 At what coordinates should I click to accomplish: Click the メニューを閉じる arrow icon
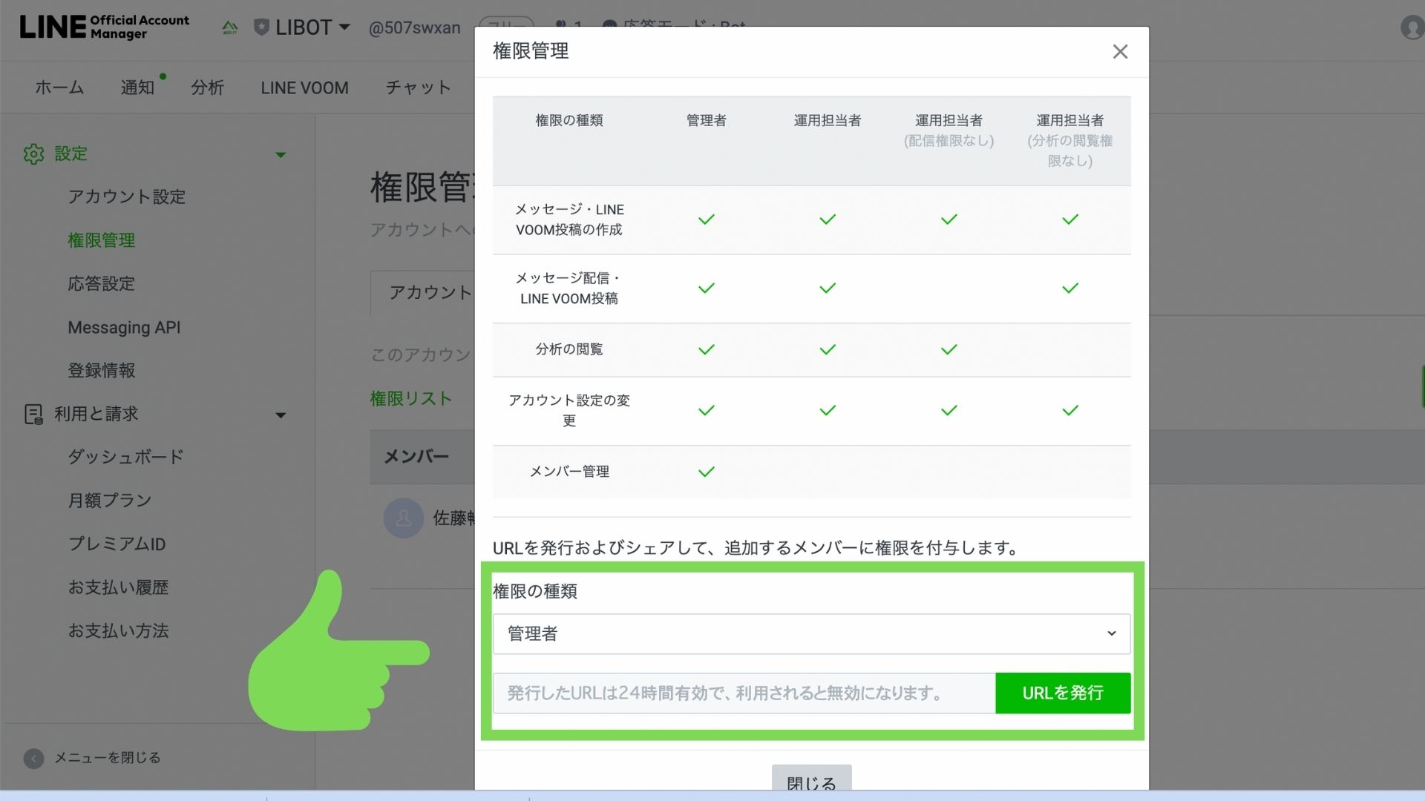tap(33, 758)
